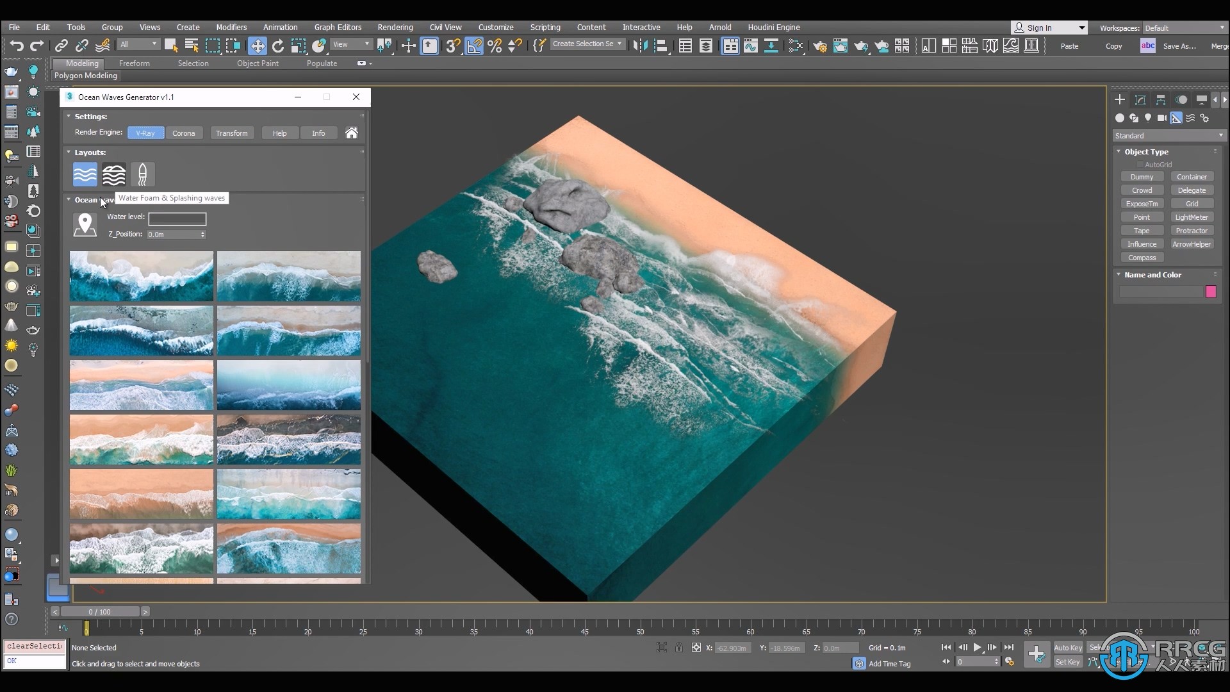Select the Water Foam & Splashing waves layout icon
This screenshot has width=1230, height=692.
click(x=85, y=174)
